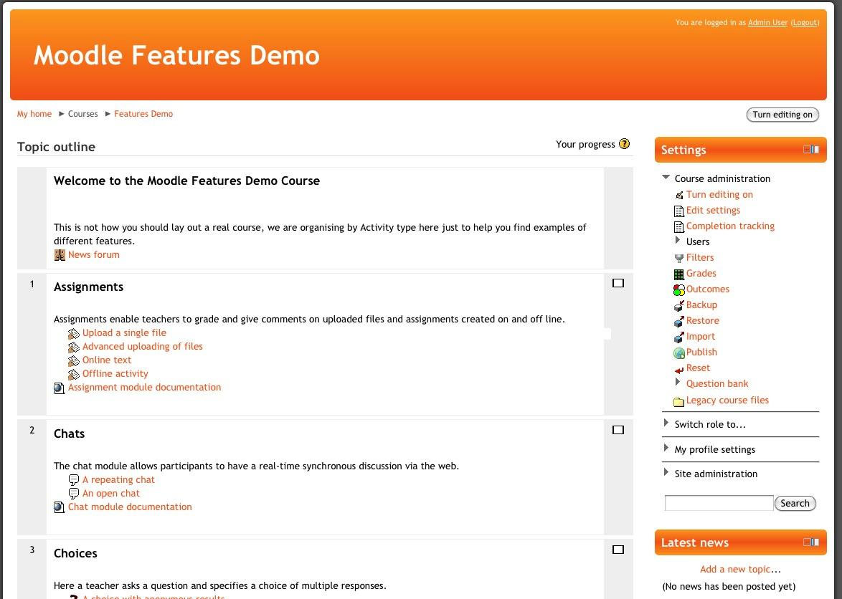This screenshot has width=842, height=599.
Task: Expand the Users tree node
Action: click(x=678, y=241)
